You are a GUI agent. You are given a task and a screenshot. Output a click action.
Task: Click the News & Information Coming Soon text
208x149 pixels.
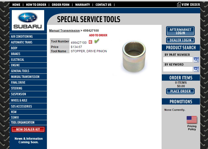tap(29, 140)
